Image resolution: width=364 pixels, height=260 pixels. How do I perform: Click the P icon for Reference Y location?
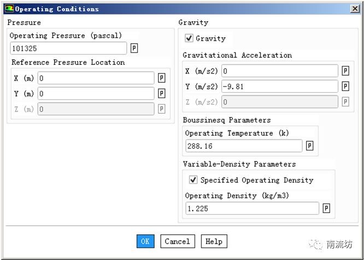pos(162,94)
